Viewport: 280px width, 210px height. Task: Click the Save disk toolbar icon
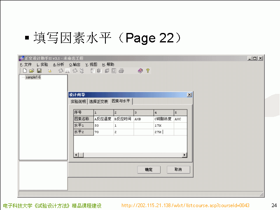(x=39, y=71)
